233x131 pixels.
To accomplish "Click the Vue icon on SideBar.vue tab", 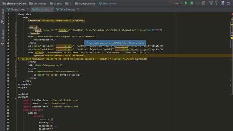I will click(x=58, y=9).
